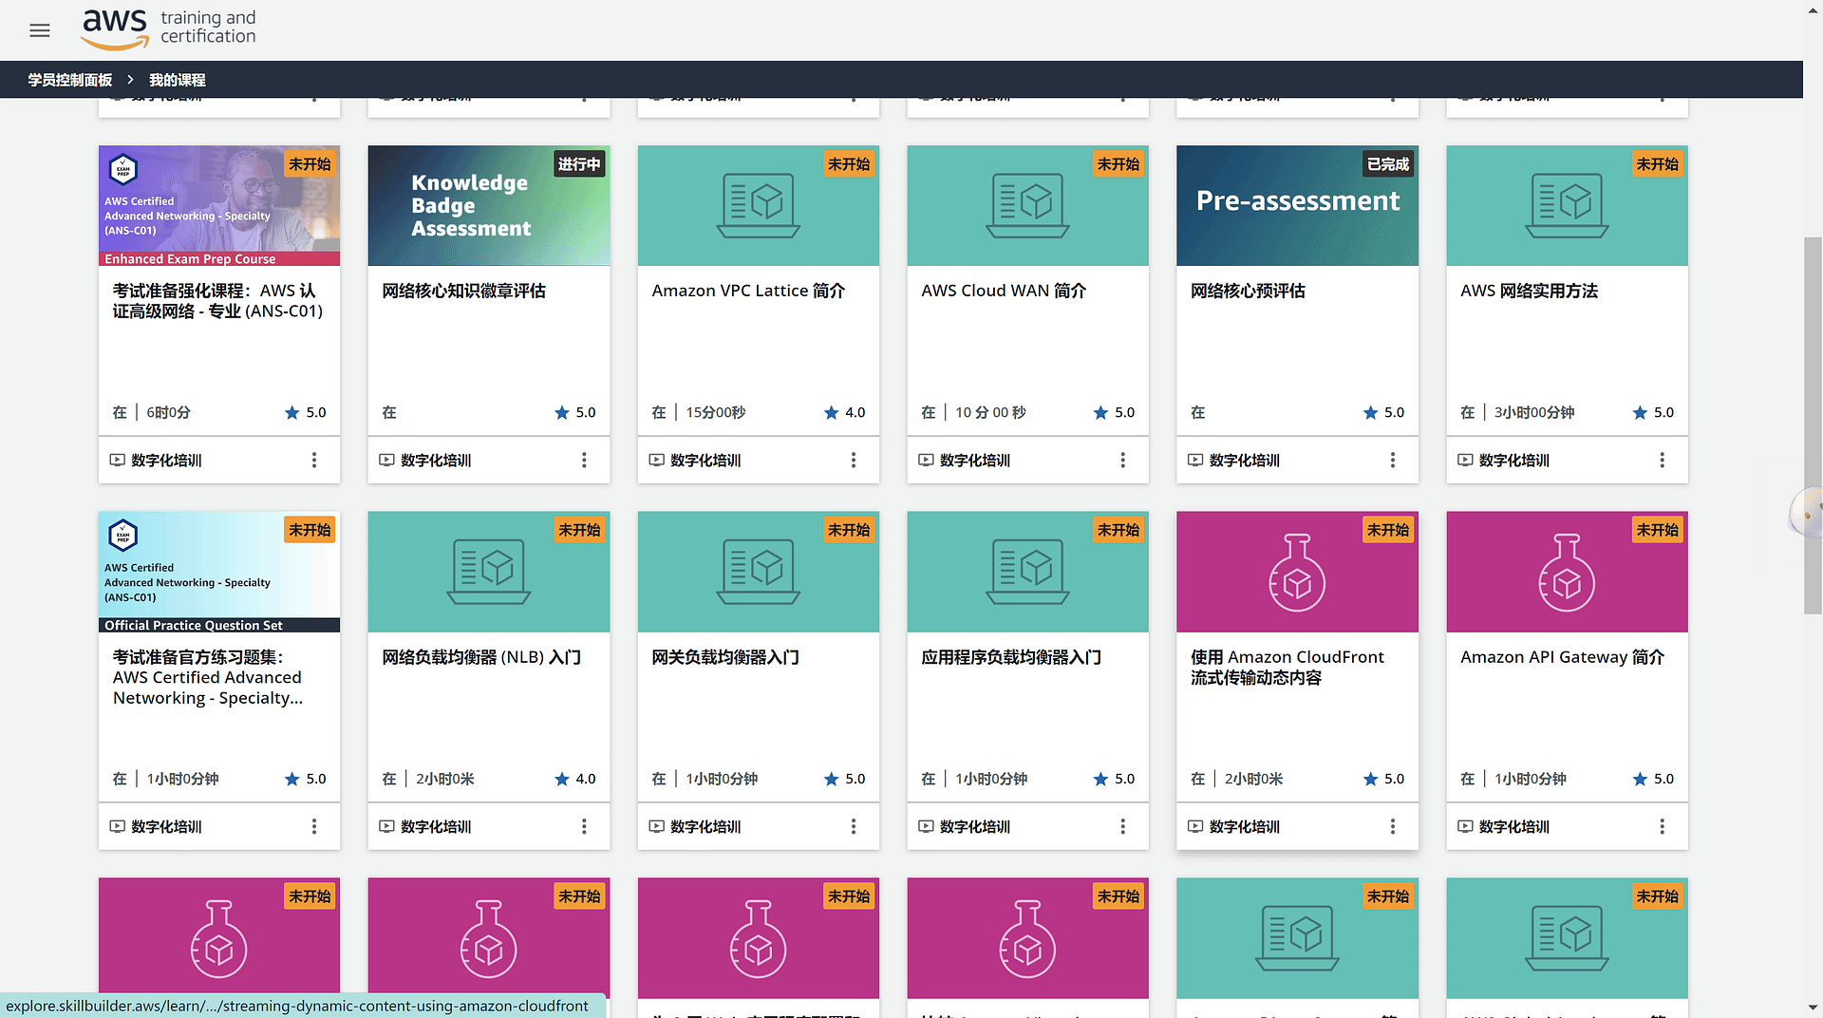Click digital training icon on 网络核心知识徽章评估 card
The height and width of the screenshot is (1018, 1823).
[x=386, y=461]
